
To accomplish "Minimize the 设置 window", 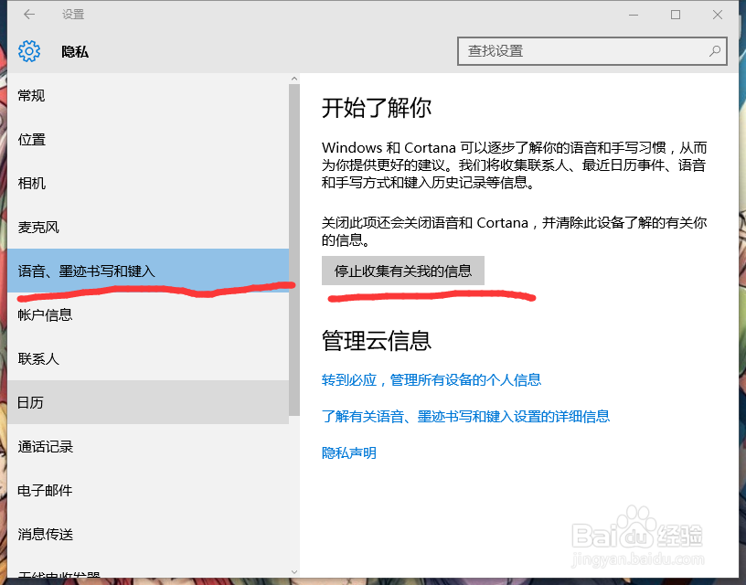I will pyautogui.click(x=634, y=15).
